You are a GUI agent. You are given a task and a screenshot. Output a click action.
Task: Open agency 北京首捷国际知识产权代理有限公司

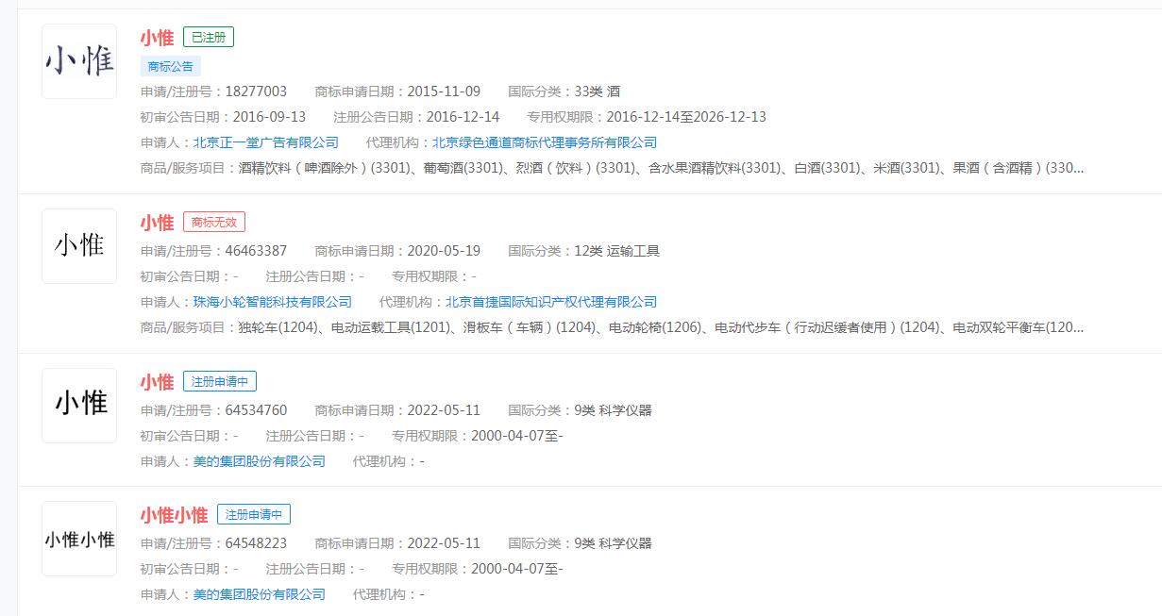coord(551,302)
